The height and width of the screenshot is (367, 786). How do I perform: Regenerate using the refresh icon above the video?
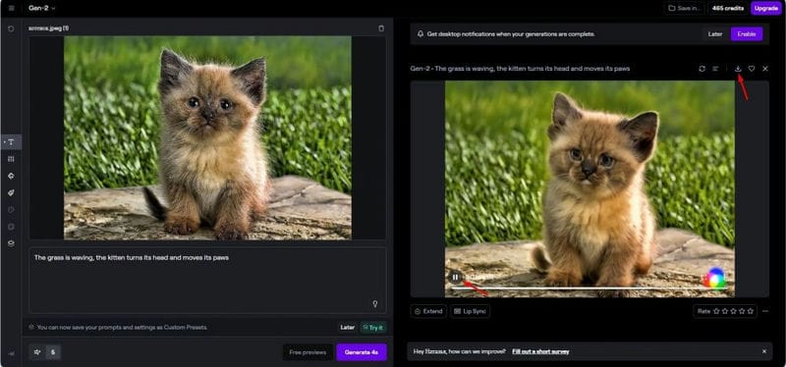point(702,69)
